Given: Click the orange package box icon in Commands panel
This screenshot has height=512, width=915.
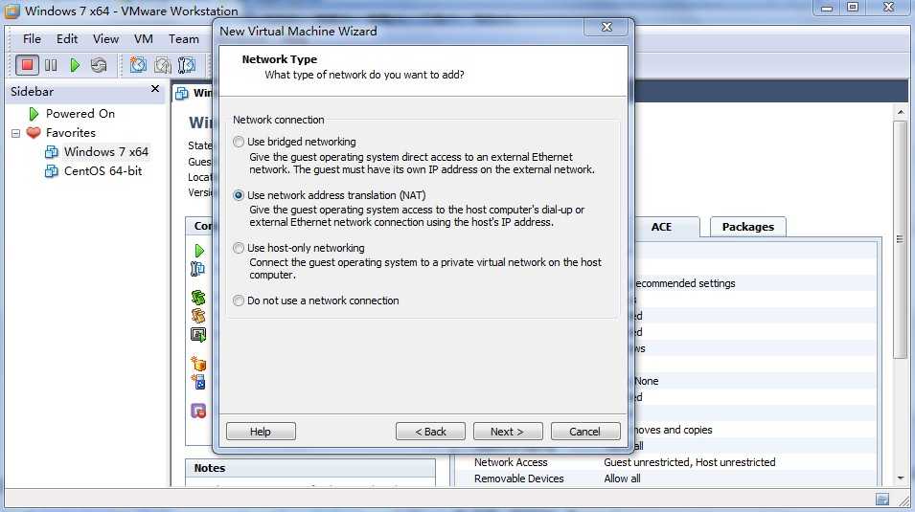Looking at the screenshot, I should (198, 364).
